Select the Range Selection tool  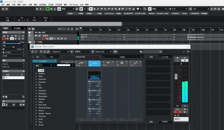(x=95, y=9)
